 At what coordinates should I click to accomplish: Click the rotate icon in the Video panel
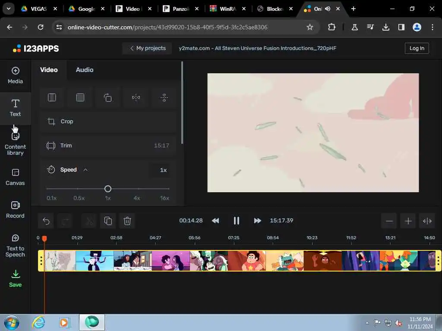pos(107,98)
